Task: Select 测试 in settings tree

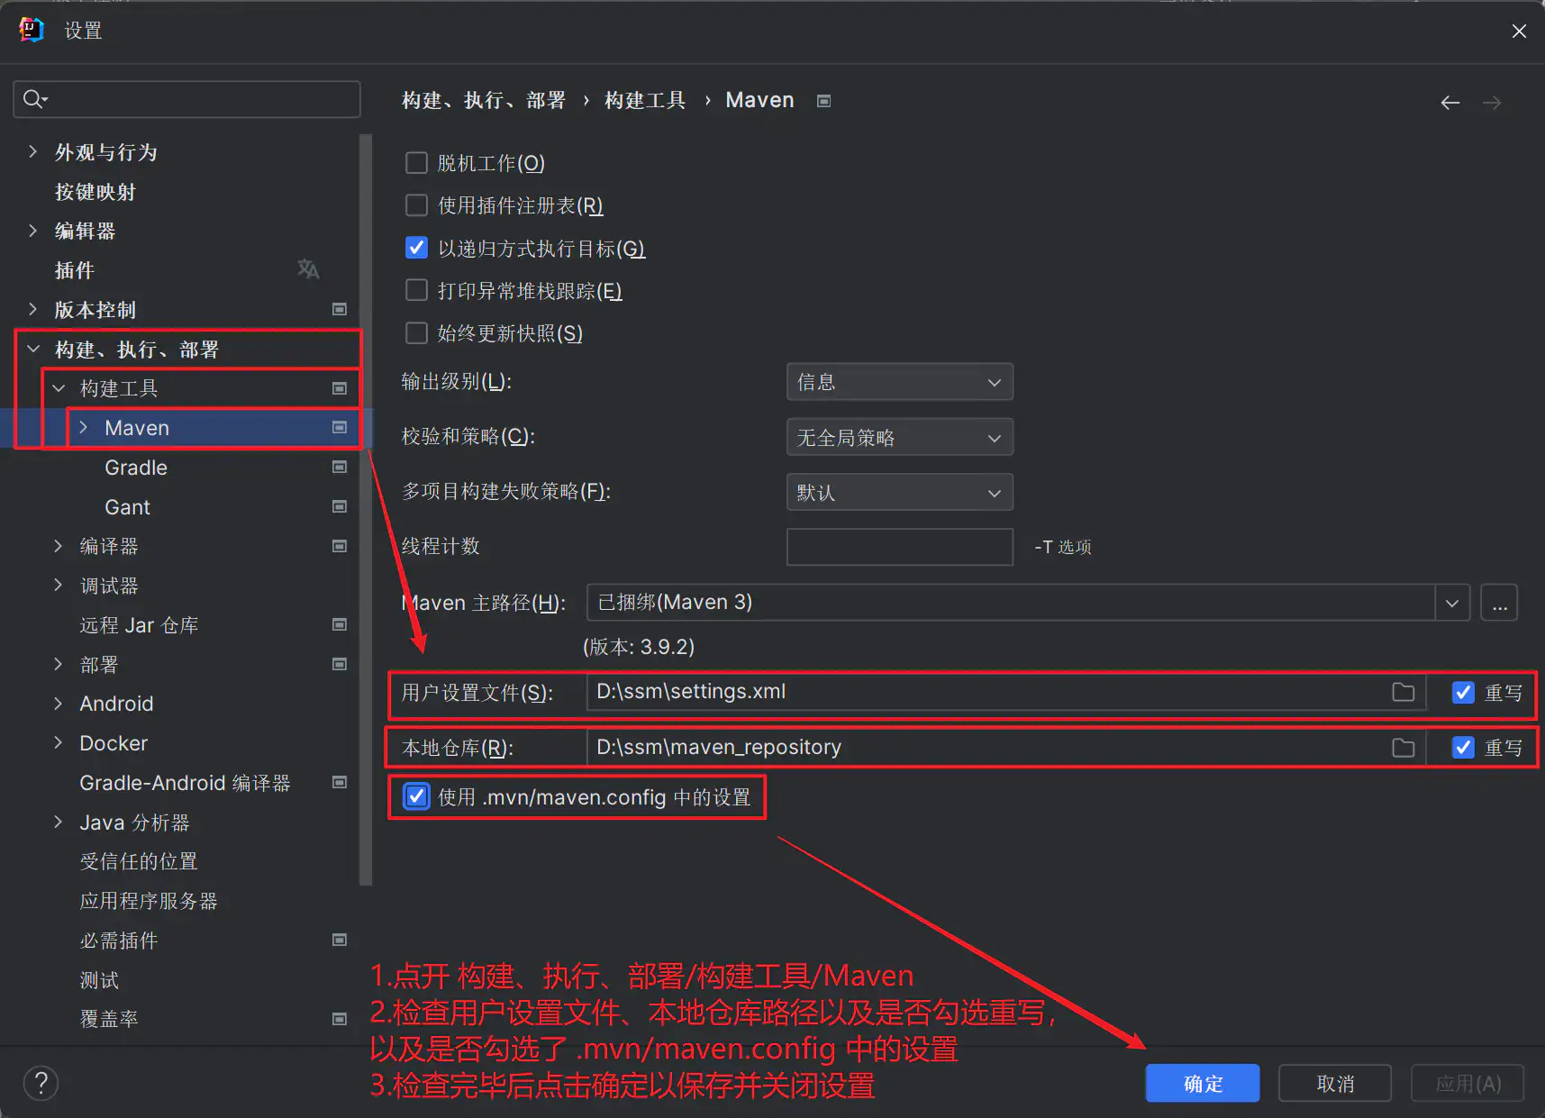Action: tap(99, 979)
